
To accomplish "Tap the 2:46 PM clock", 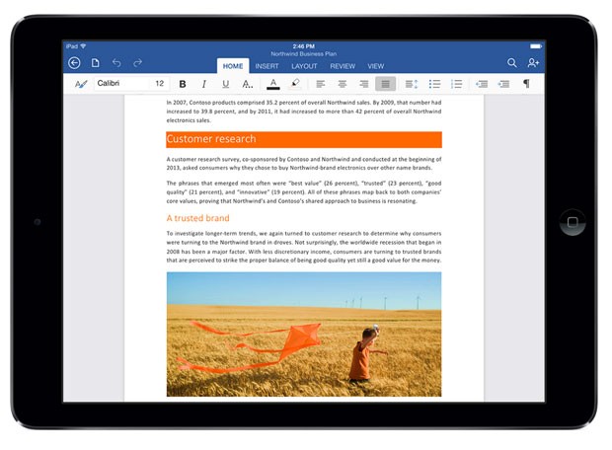I will (x=304, y=46).
